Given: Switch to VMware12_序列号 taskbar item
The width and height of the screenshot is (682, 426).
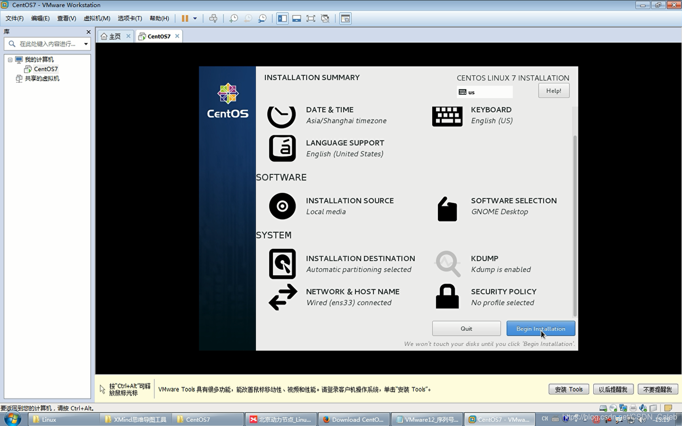Looking at the screenshot, I should pyautogui.click(x=427, y=419).
